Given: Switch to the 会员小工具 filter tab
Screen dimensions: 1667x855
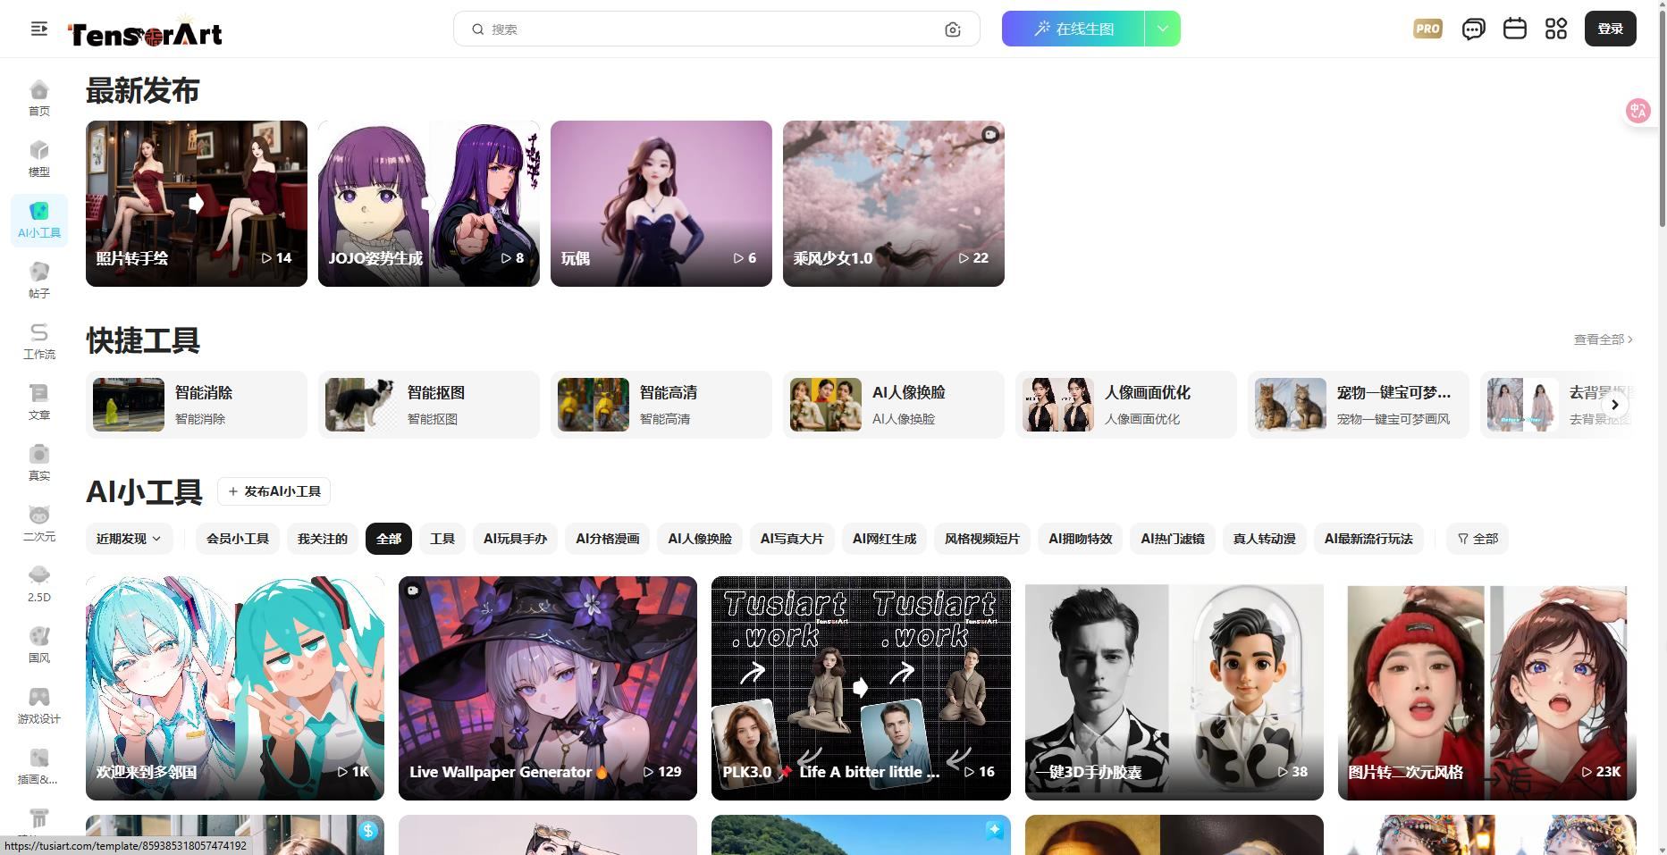Looking at the screenshot, I should [x=237, y=539].
